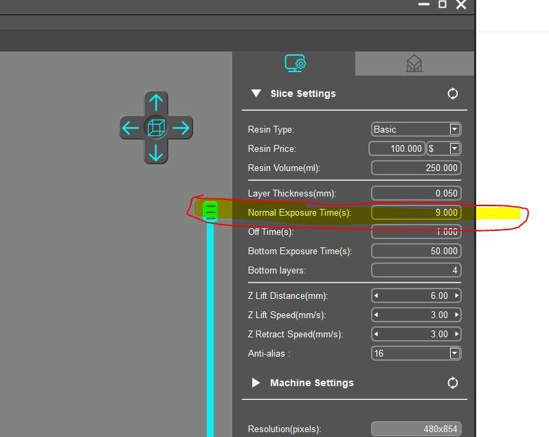549x437 pixels.
Task: Click the down arrow on view pad
Action: coord(156,152)
